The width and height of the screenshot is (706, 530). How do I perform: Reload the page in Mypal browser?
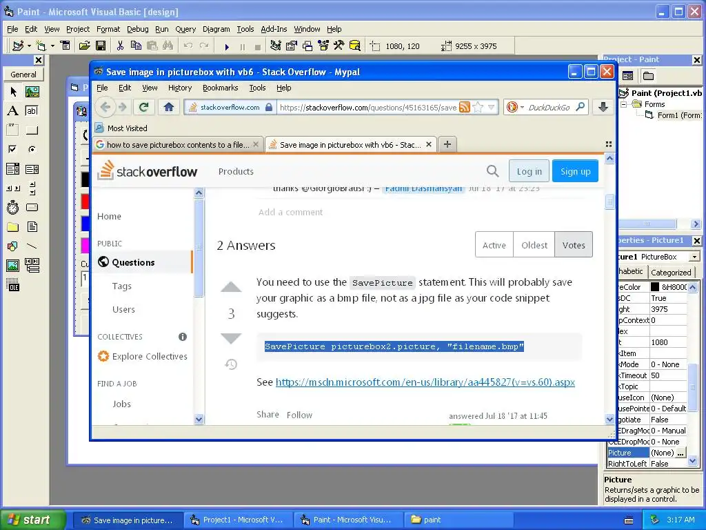143,107
